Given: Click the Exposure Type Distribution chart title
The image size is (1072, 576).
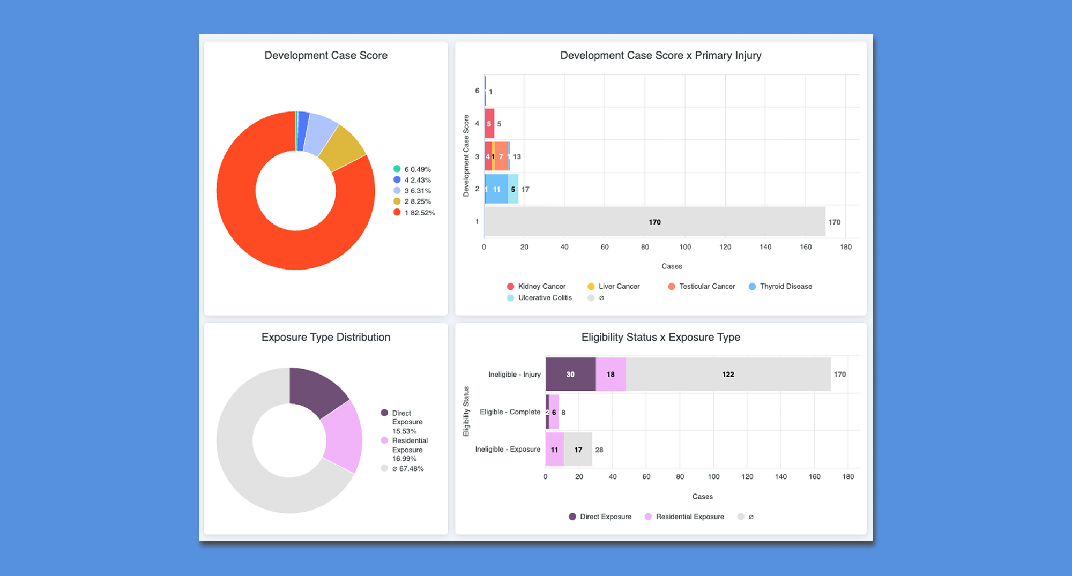Looking at the screenshot, I should [x=326, y=337].
